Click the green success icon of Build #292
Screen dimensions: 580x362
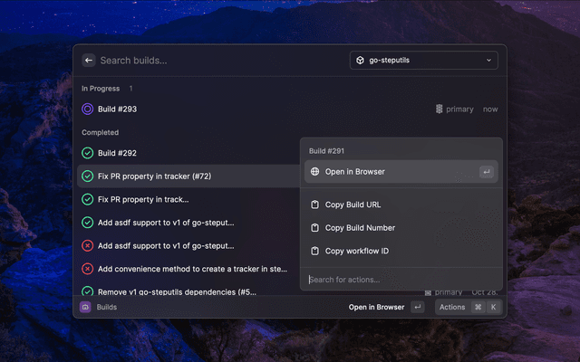[88, 153]
